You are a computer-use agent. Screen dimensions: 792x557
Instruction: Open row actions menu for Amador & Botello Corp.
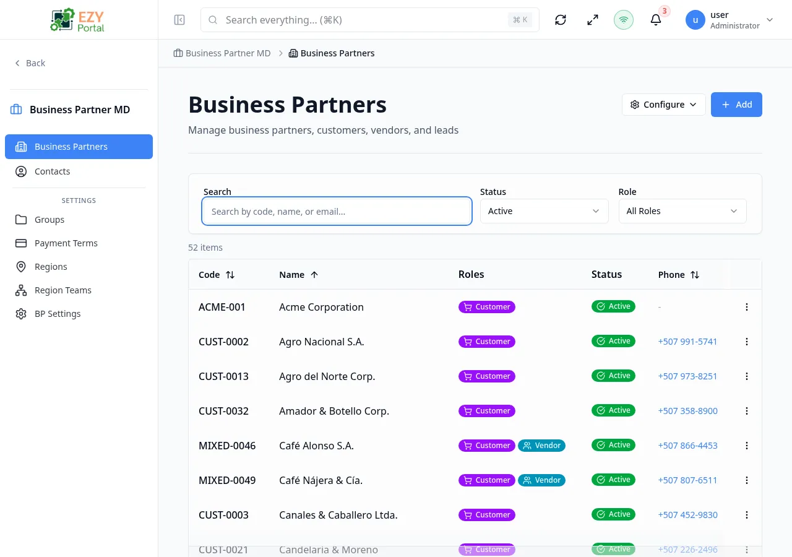pyautogui.click(x=747, y=411)
